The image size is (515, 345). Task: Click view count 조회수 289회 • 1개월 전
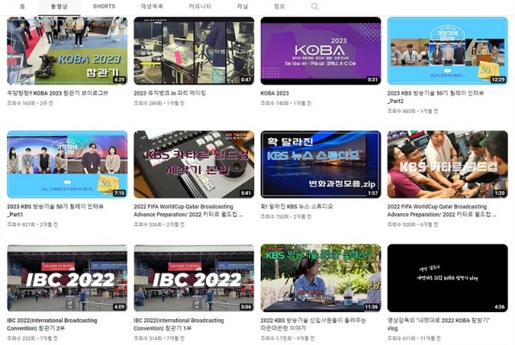159,103
